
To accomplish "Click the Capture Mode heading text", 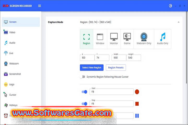I will coord(56,22).
